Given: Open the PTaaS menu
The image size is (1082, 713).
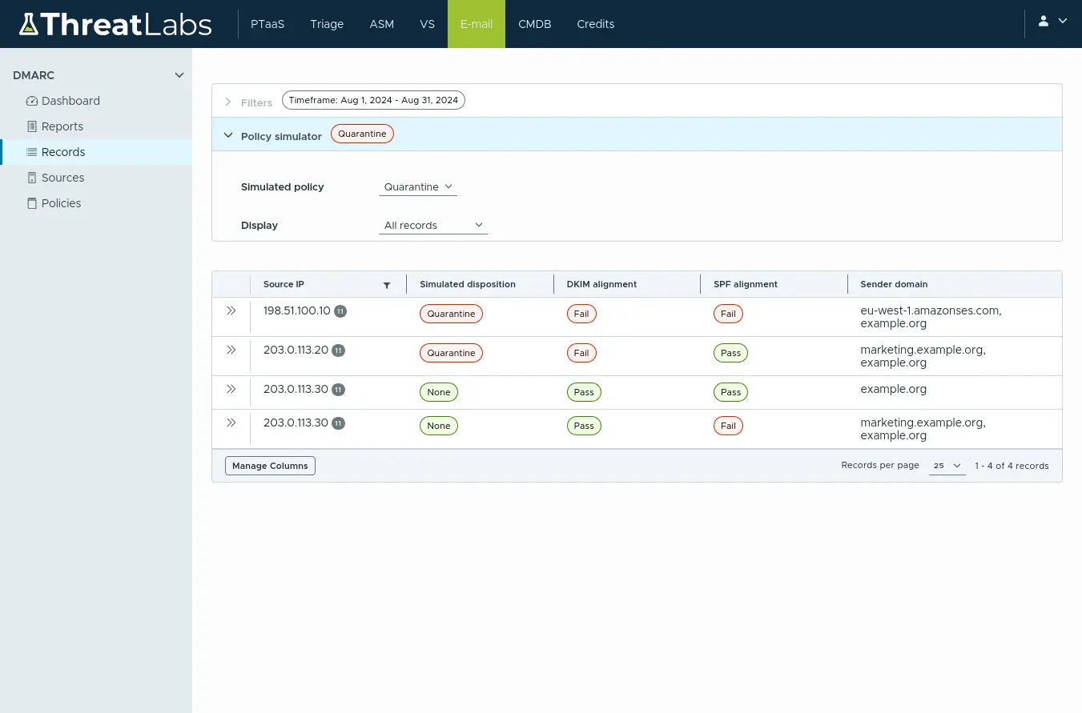Looking at the screenshot, I should 267,24.
